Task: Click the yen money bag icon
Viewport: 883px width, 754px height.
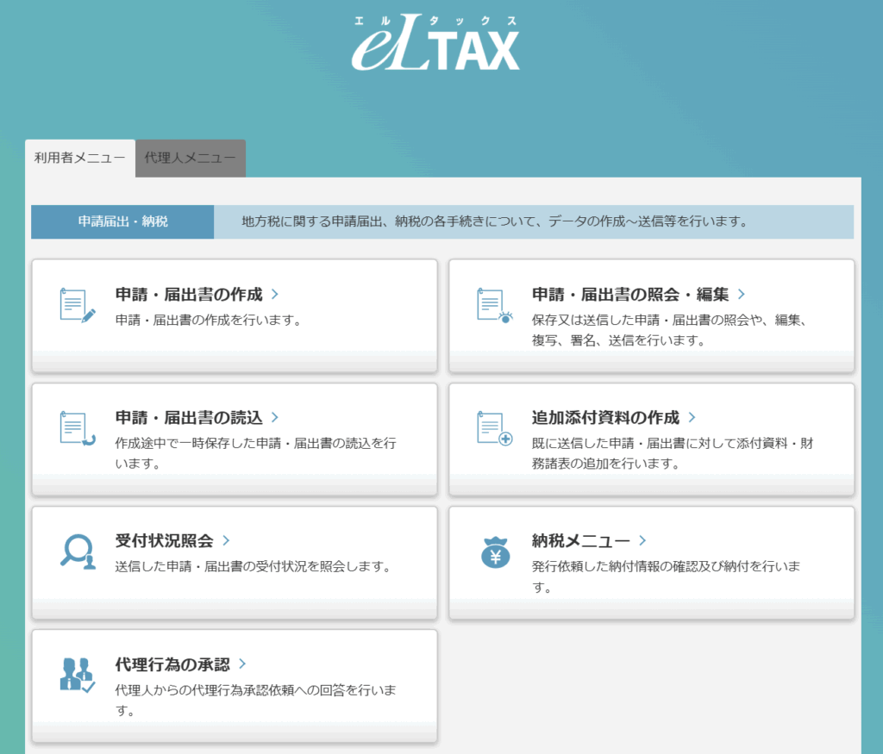Action: tap(495, 551)
